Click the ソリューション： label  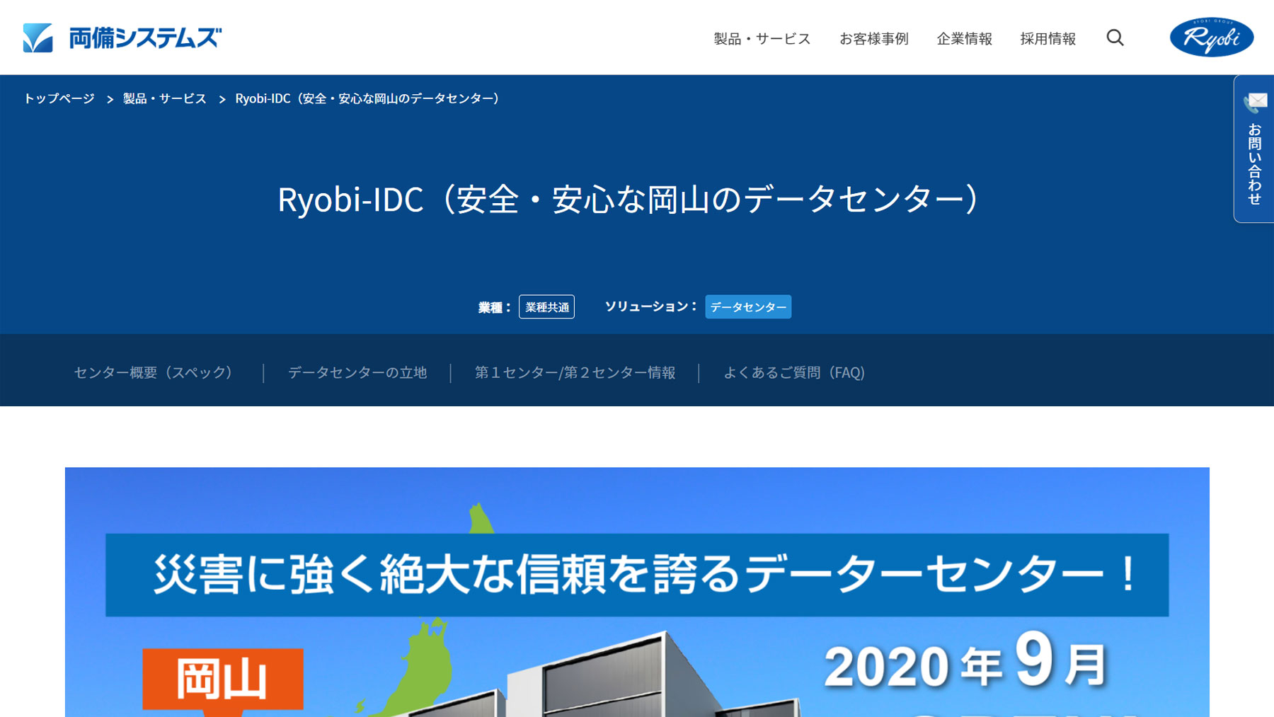651,306
